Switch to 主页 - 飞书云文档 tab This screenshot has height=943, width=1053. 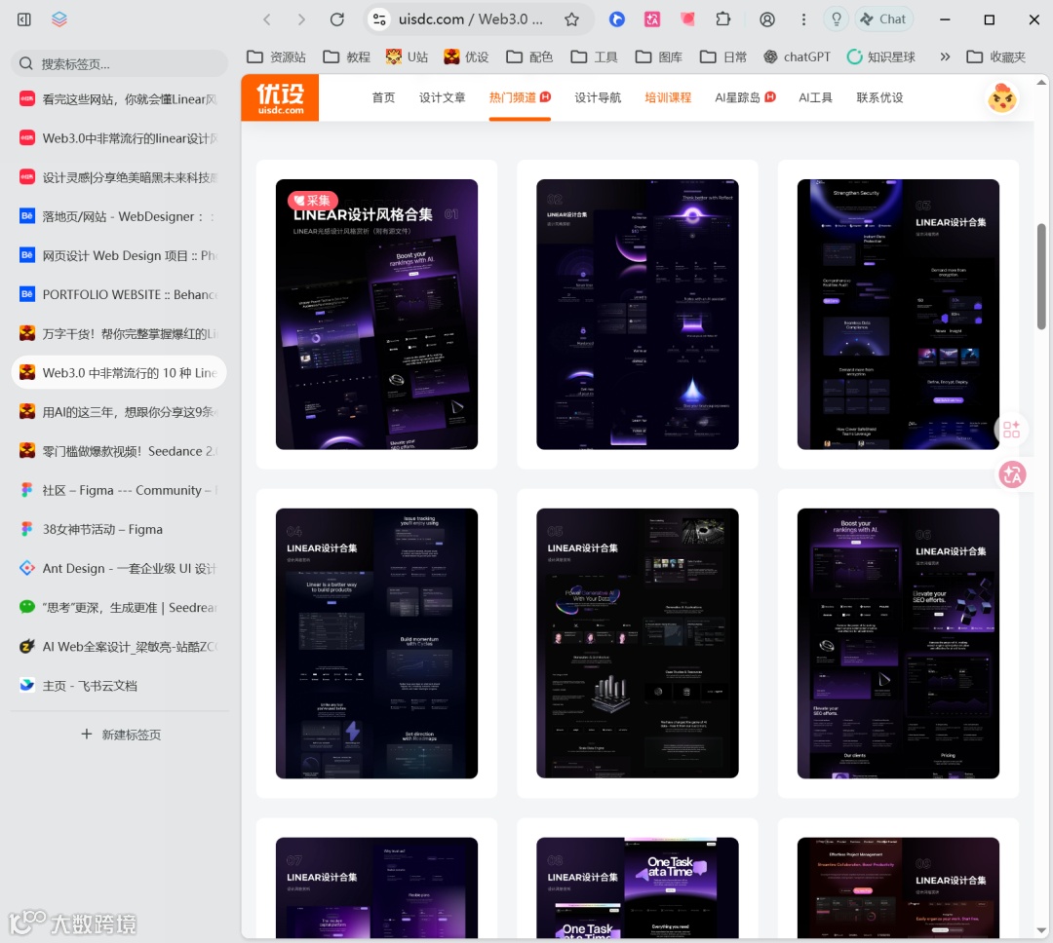click(x=120, y=685)
